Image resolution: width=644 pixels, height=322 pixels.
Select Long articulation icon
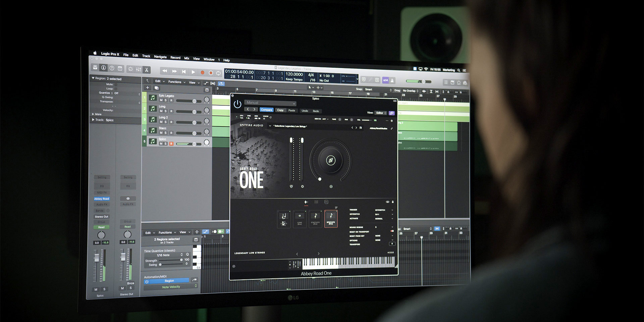[300, 219]
